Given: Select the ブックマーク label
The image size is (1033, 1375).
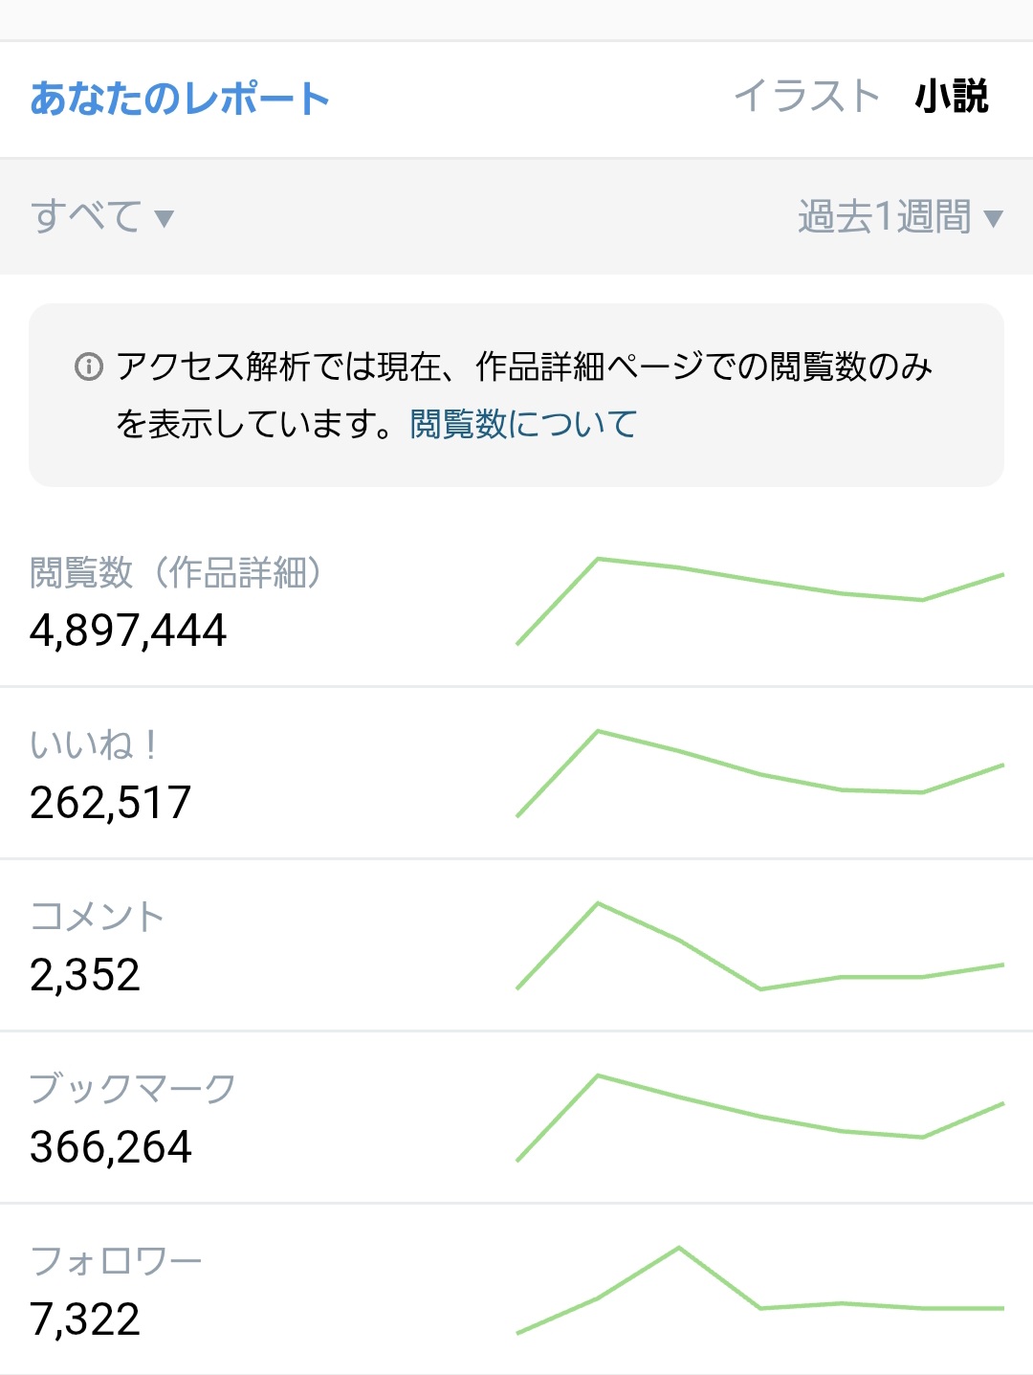Looking at the screenshot, I should pyautogui.click(x=133, y=1088).
